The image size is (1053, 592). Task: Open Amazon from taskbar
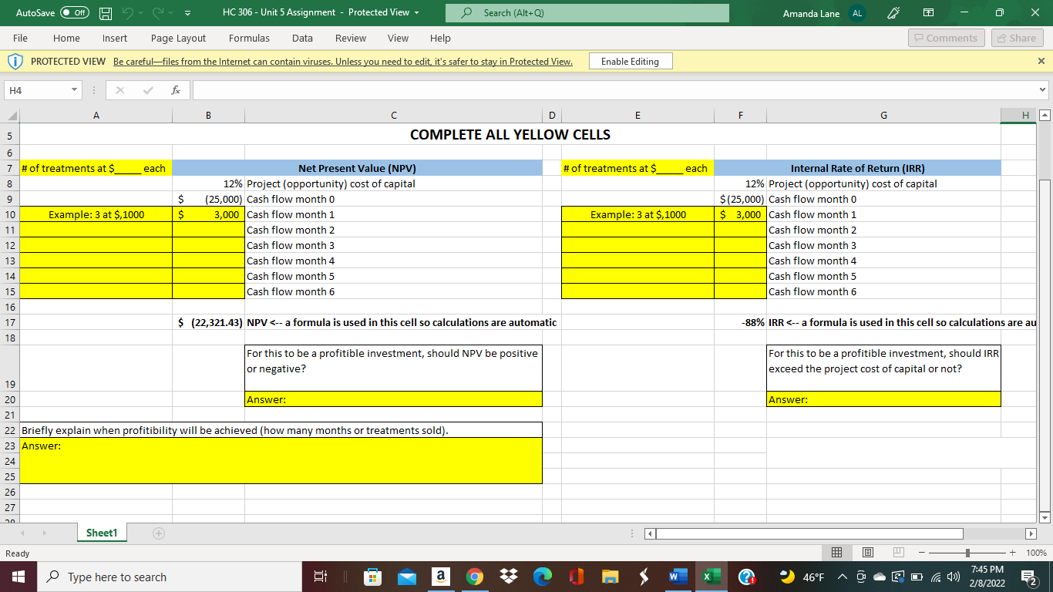click(440, 577)
